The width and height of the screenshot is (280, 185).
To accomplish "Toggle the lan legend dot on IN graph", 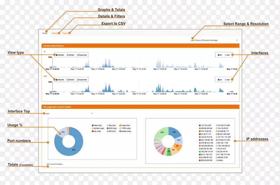I will point(218,55).
